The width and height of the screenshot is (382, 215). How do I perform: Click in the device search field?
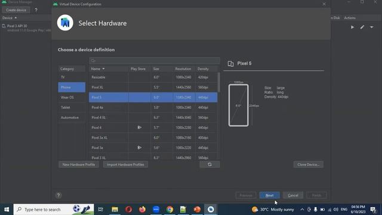pyautogui.click(x=155, y=60)
